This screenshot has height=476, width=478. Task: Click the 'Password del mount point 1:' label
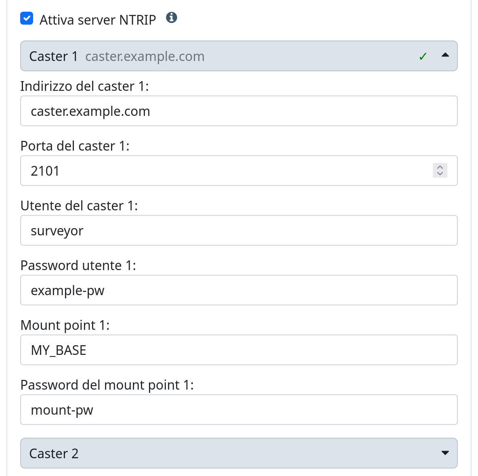pyautogui.click(x=107, y=385)
